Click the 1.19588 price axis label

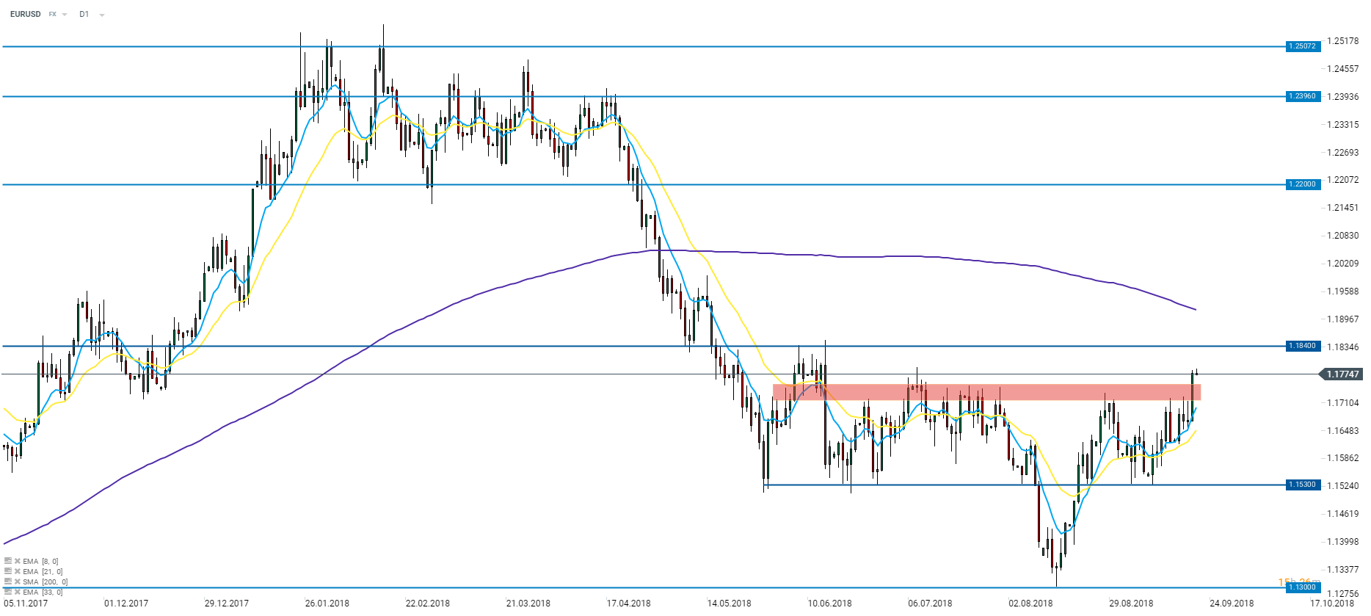pyautogui.click(x=1343, y=291)
